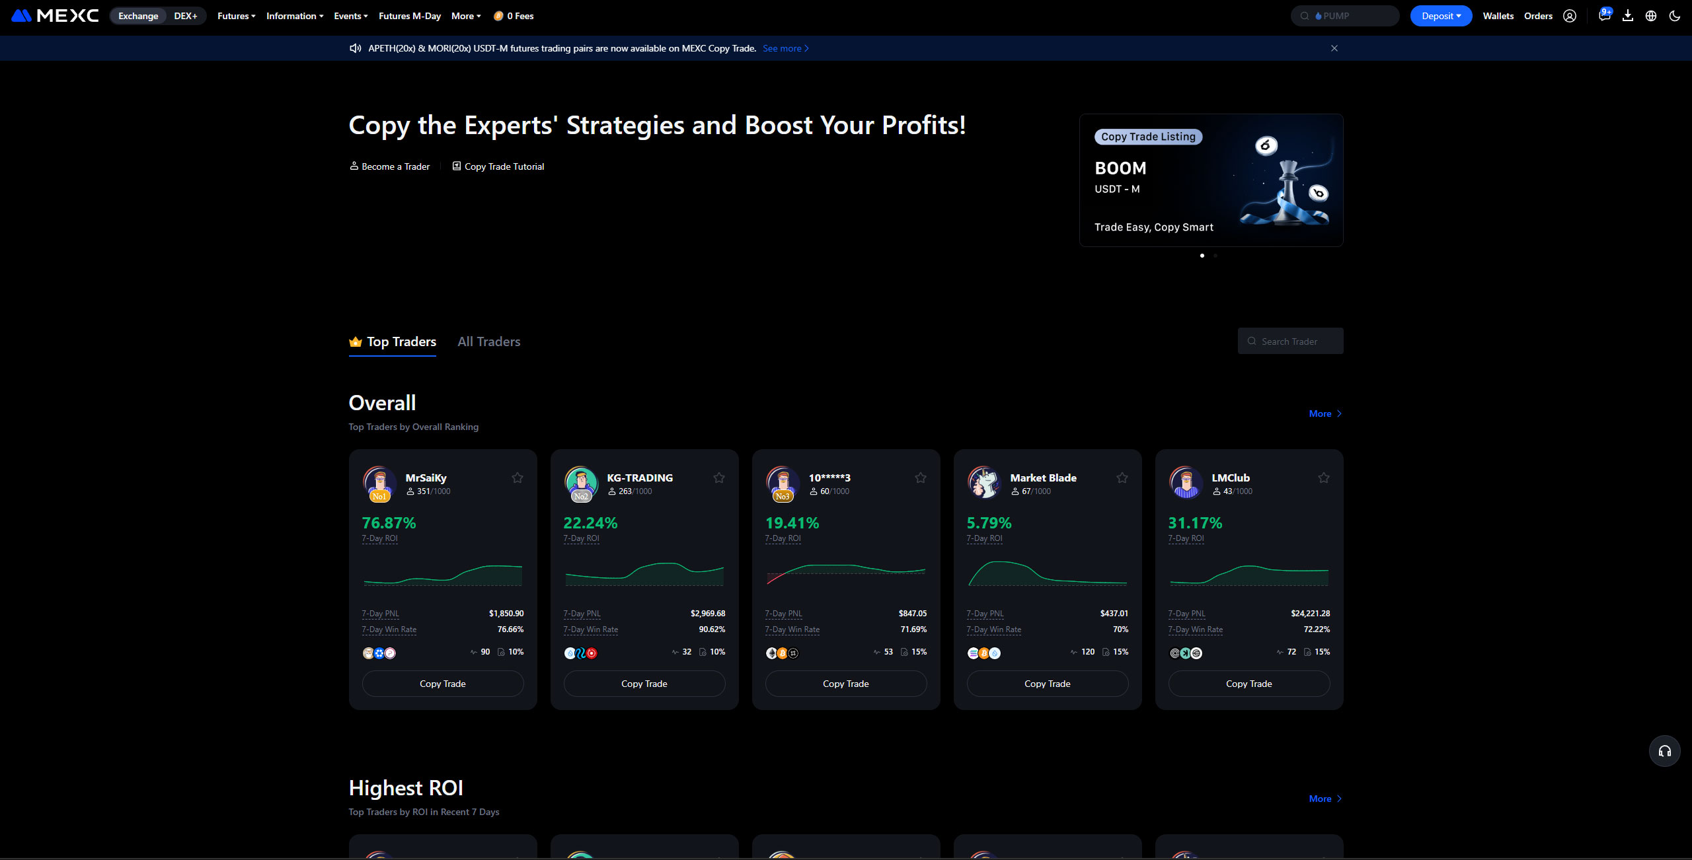Click Become a Trader link

pyautogui.click(x=390, y=166)
